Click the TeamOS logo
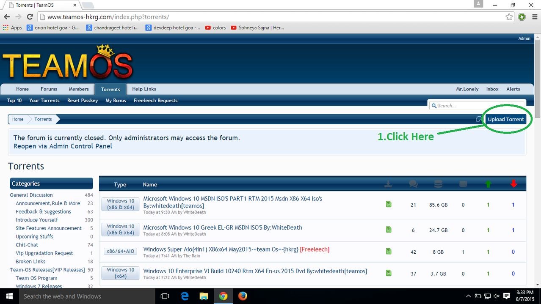Viewport: 541px width, 304px height. tap(68, 63)
